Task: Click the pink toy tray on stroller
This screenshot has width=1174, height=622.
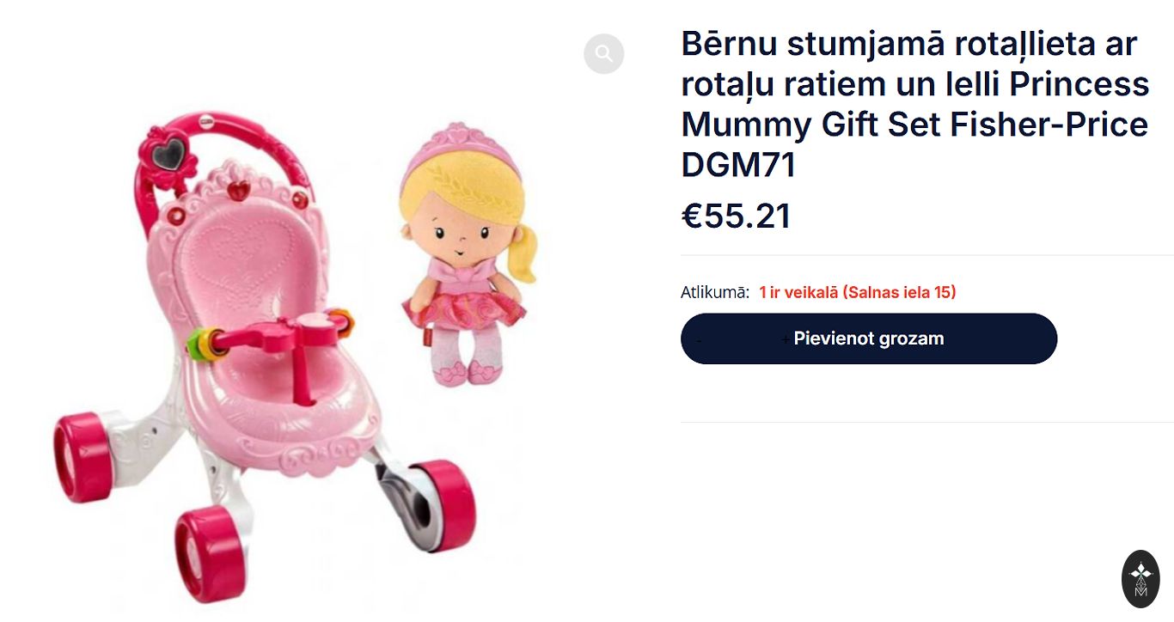Action: (284, 332)
